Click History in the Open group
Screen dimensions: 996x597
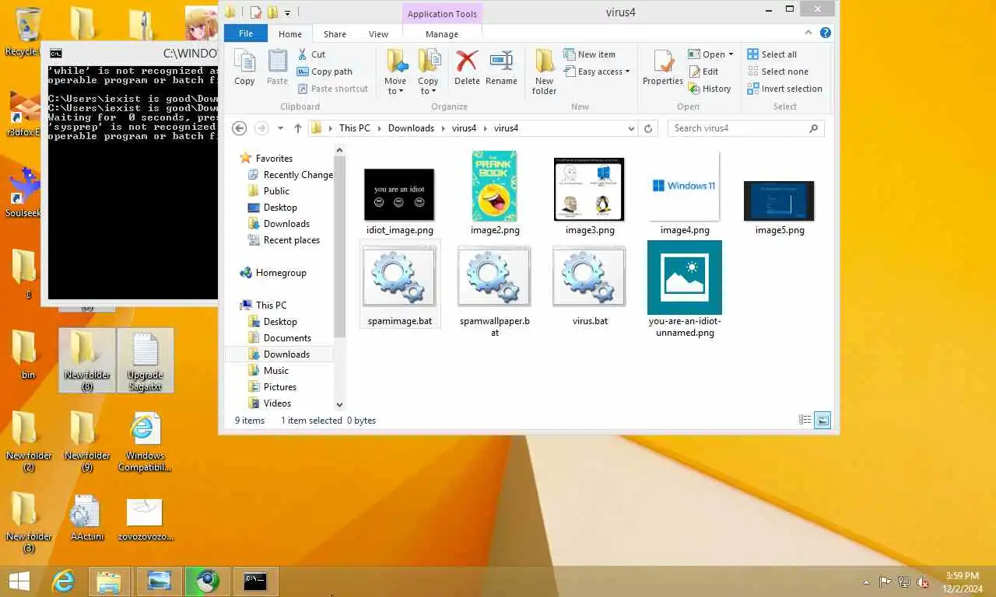coord(710,89)
